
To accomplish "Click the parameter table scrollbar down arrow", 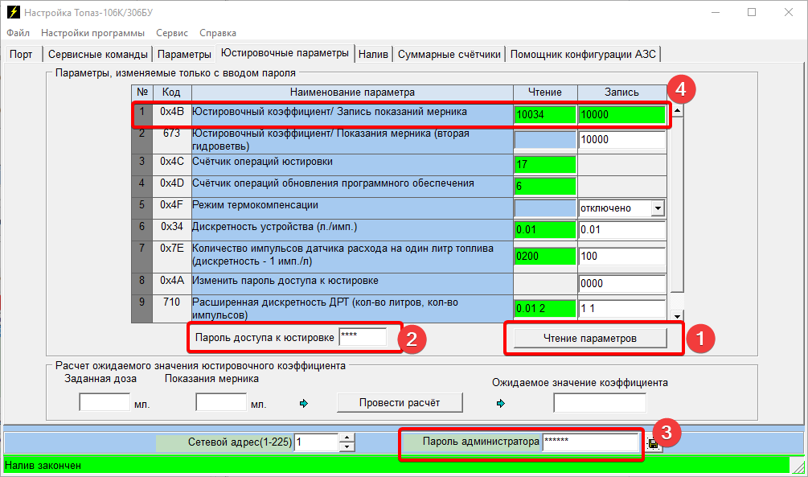I will pos(678,316).
